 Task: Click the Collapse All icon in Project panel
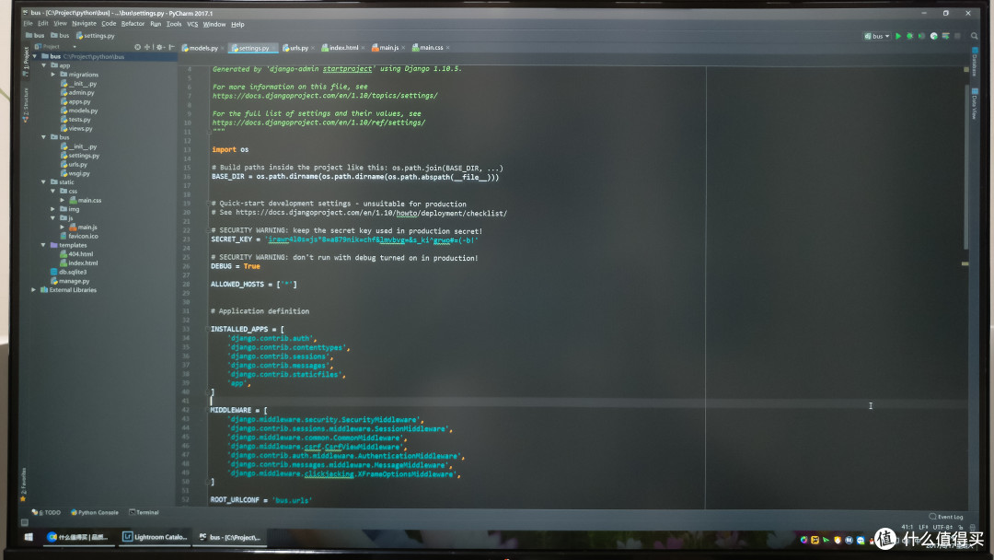point(147,47)
